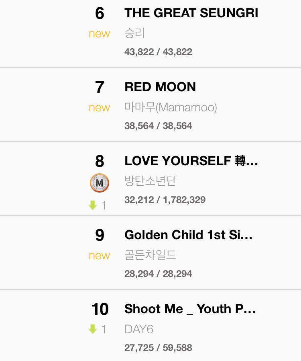Open THE GREAT SEUNGRI album title

click(x=191, y=13)
